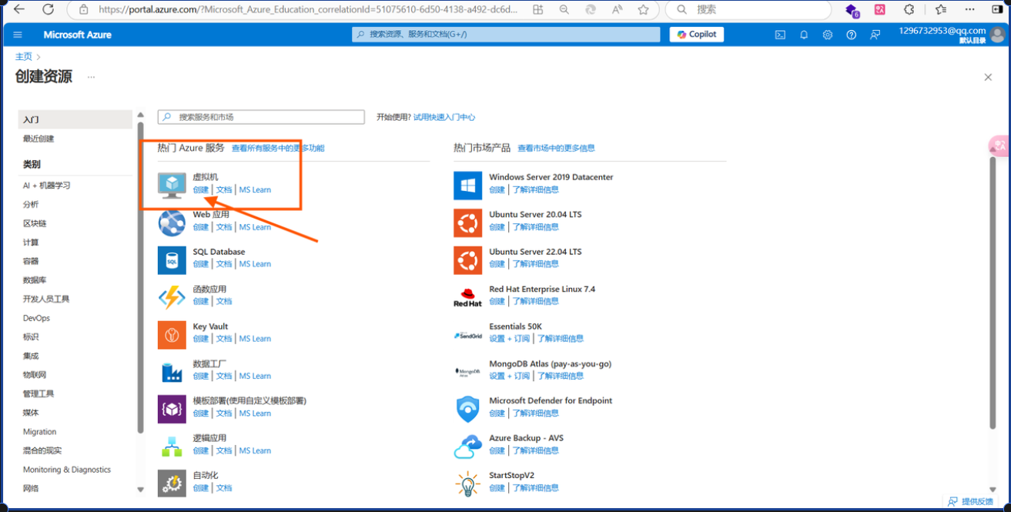Bookmark page with the star icon
Image resolution: width=1011 pixels, height=512 pixels.
coord(643,10)
